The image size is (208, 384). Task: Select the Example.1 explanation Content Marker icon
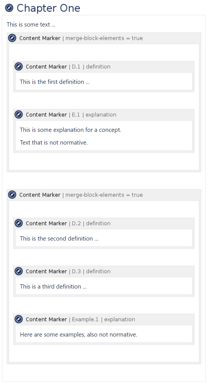click(x=19, y=319)
